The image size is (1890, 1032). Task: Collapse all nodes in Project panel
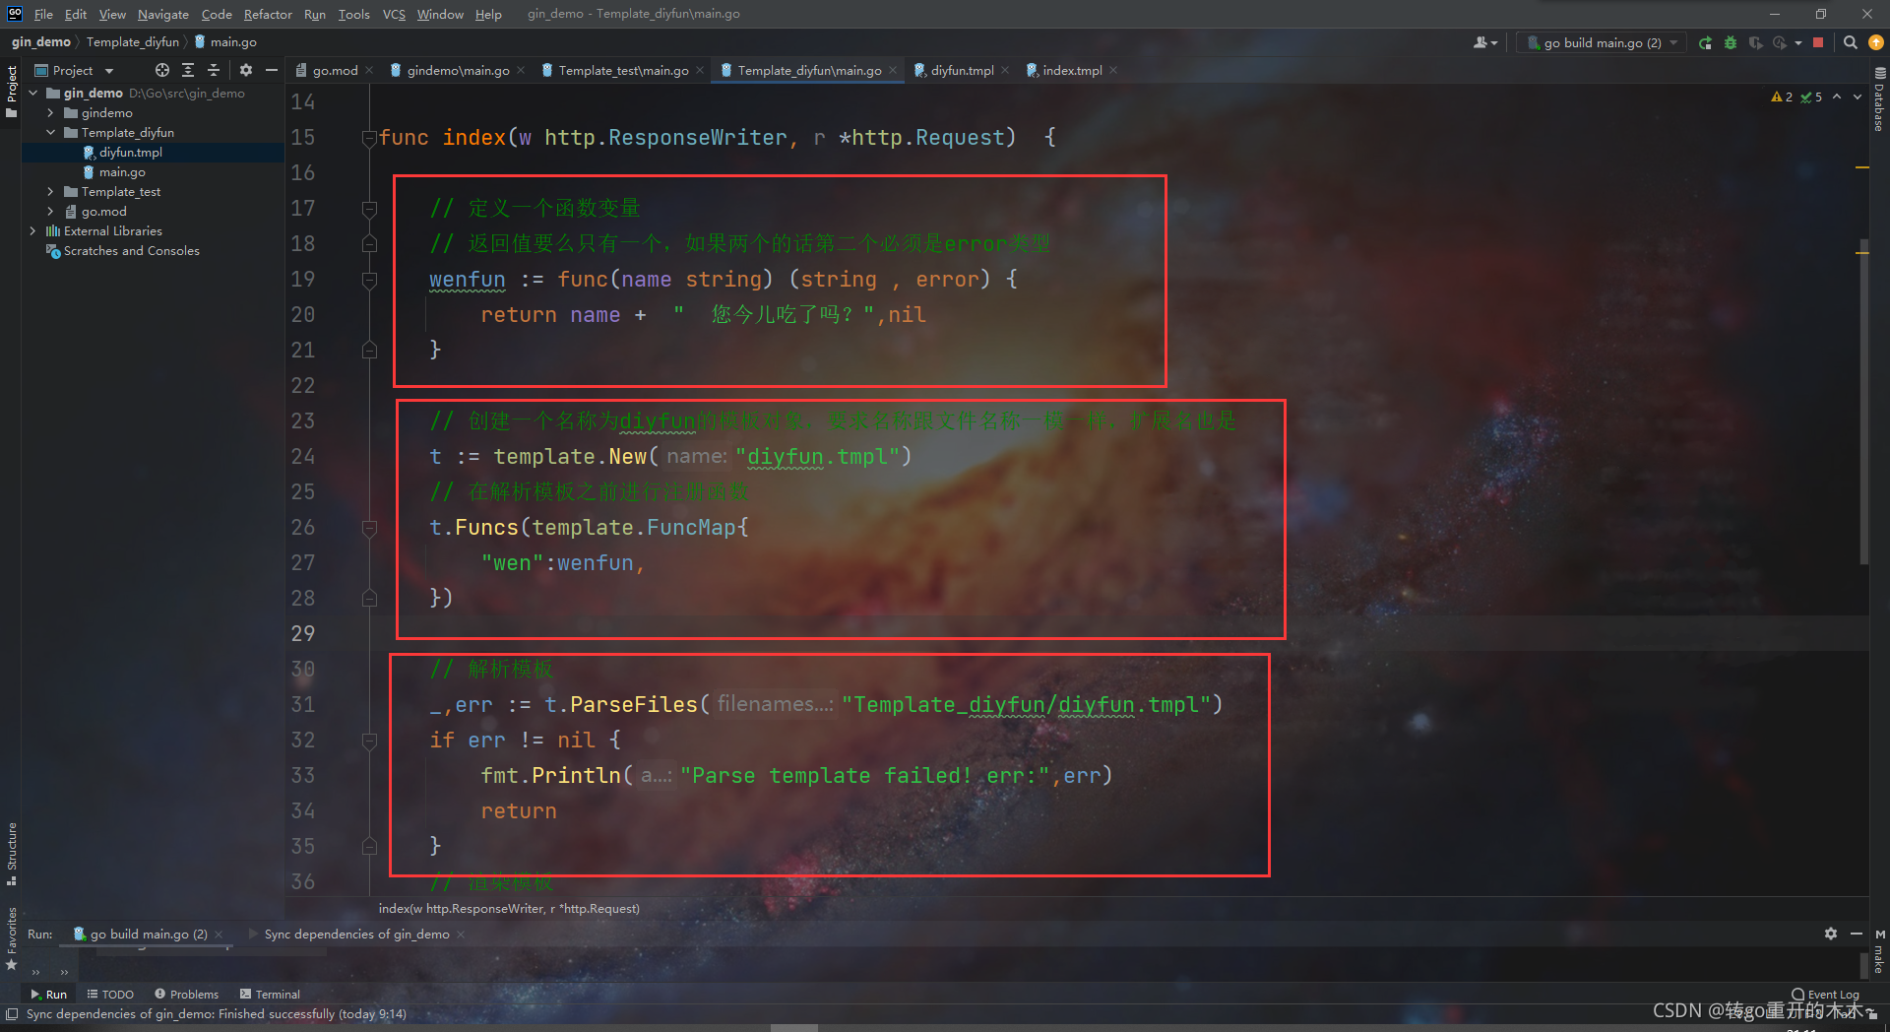point(214,70)
